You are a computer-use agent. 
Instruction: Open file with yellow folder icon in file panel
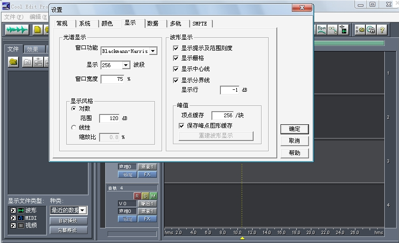pyautogui.click(x=13, y=62)
